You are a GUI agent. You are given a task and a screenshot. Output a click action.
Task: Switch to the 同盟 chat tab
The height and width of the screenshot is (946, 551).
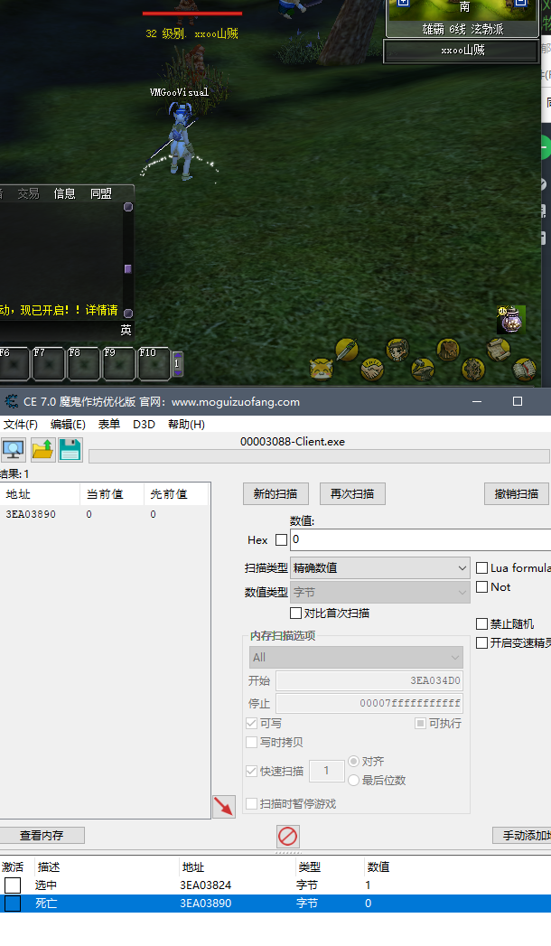coord(100,193)
